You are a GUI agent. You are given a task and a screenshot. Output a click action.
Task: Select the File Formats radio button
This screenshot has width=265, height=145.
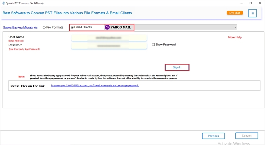click(44, 28)
